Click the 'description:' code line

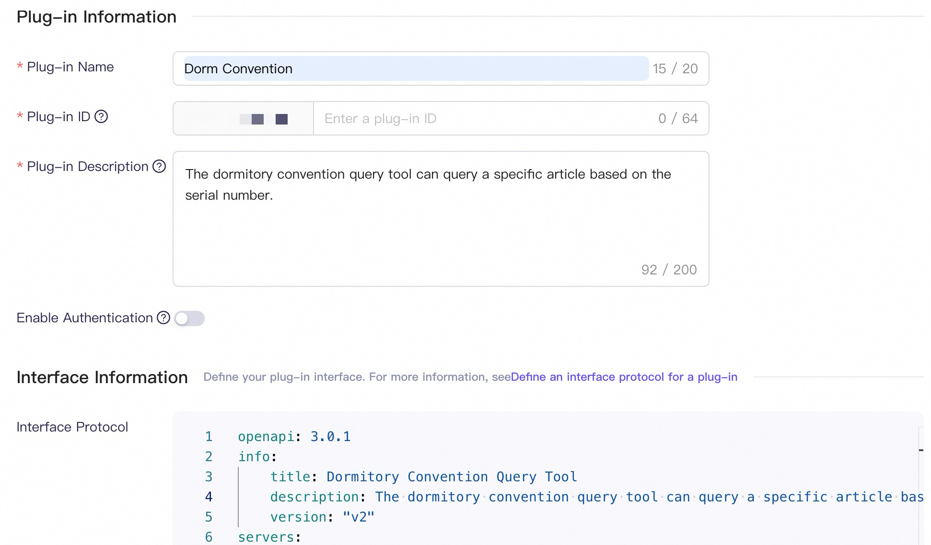click(597, 497)
